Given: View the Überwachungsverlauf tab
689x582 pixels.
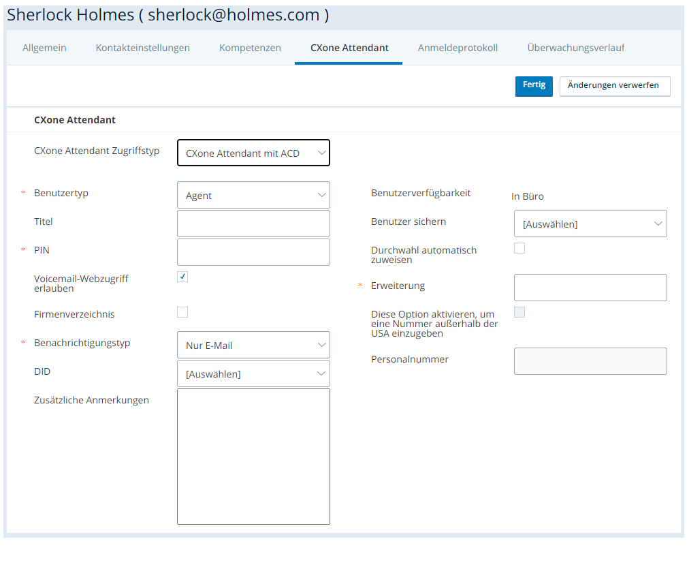Looking at the screenshot, I should point(575,48).
